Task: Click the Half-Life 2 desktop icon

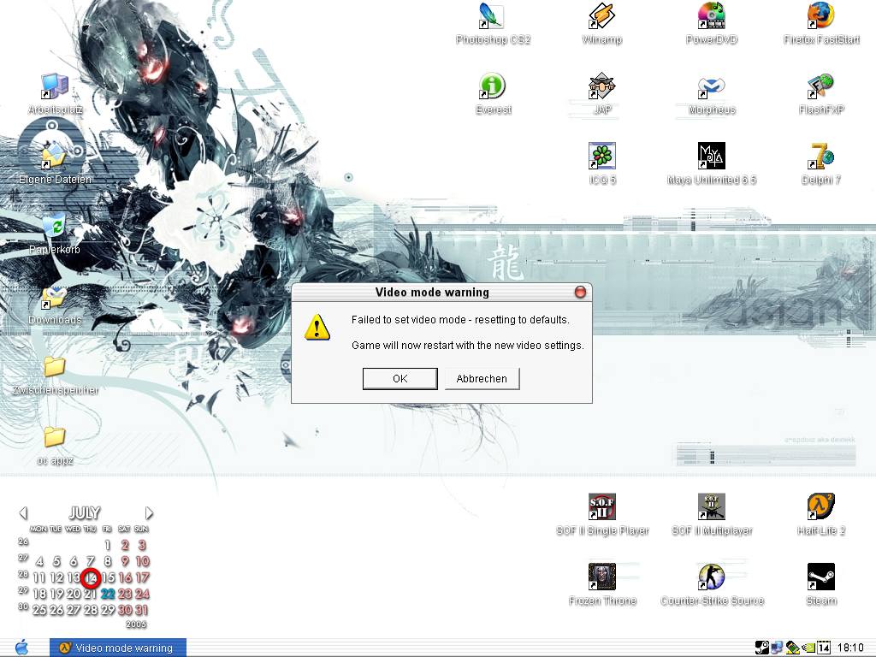Action: coord(820,506)
